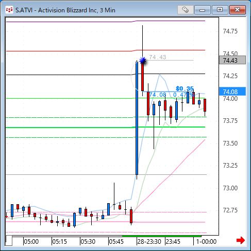This screenshot has height=251, width=251.
Task: Click the green session bar above time axis
Action: (x=161, y=236)
